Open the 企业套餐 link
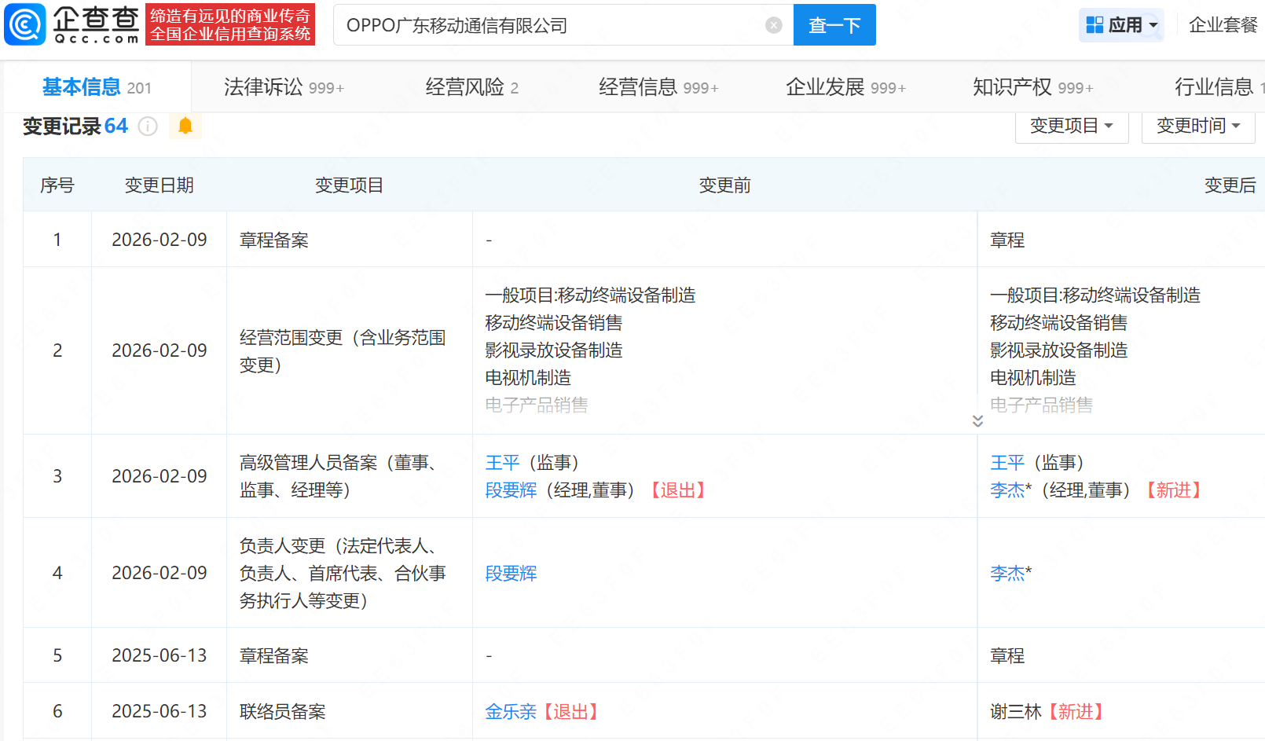This screenshot has width=1265, height=741. [1223, 24]
